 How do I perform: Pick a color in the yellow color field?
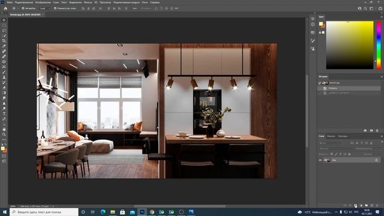[x=350, y=45]
